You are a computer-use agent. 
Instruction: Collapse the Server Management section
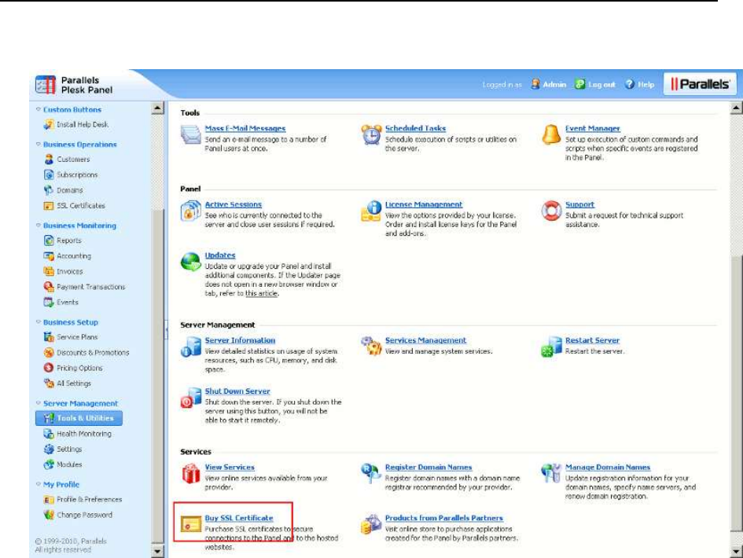click(39, 403)
